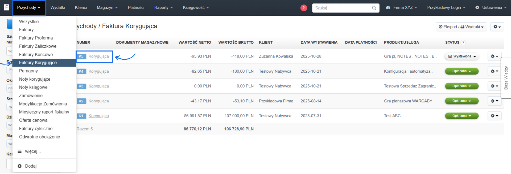Viewport: 511px width, 174px height.
Task: Click the K2 invoice number badge
Action: [81, 101]
